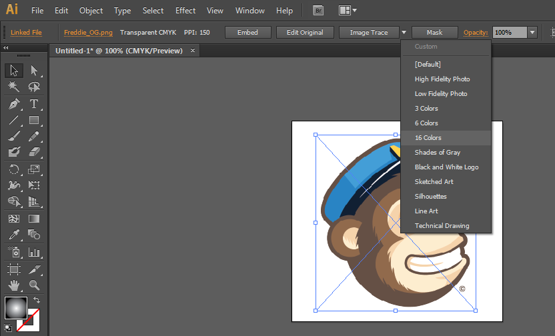This screenshot has width=555, height=336.
Task: Close the Untitled-1 document tab
Action: pyautogui.click(x=193, y=51)
